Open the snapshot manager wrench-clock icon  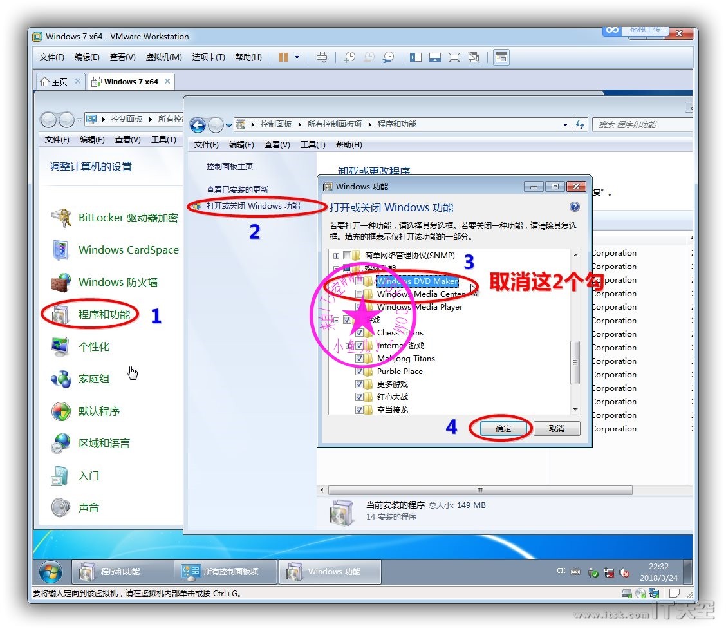point(388,57)
